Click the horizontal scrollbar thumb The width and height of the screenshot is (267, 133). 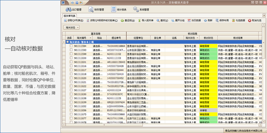pos(104,125)
